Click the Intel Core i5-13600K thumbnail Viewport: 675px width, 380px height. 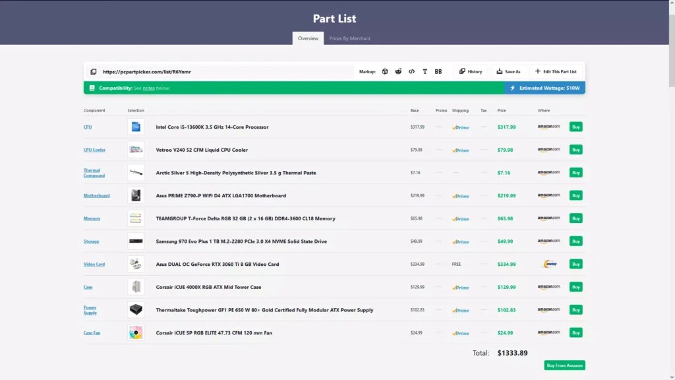tap(136, 127)
